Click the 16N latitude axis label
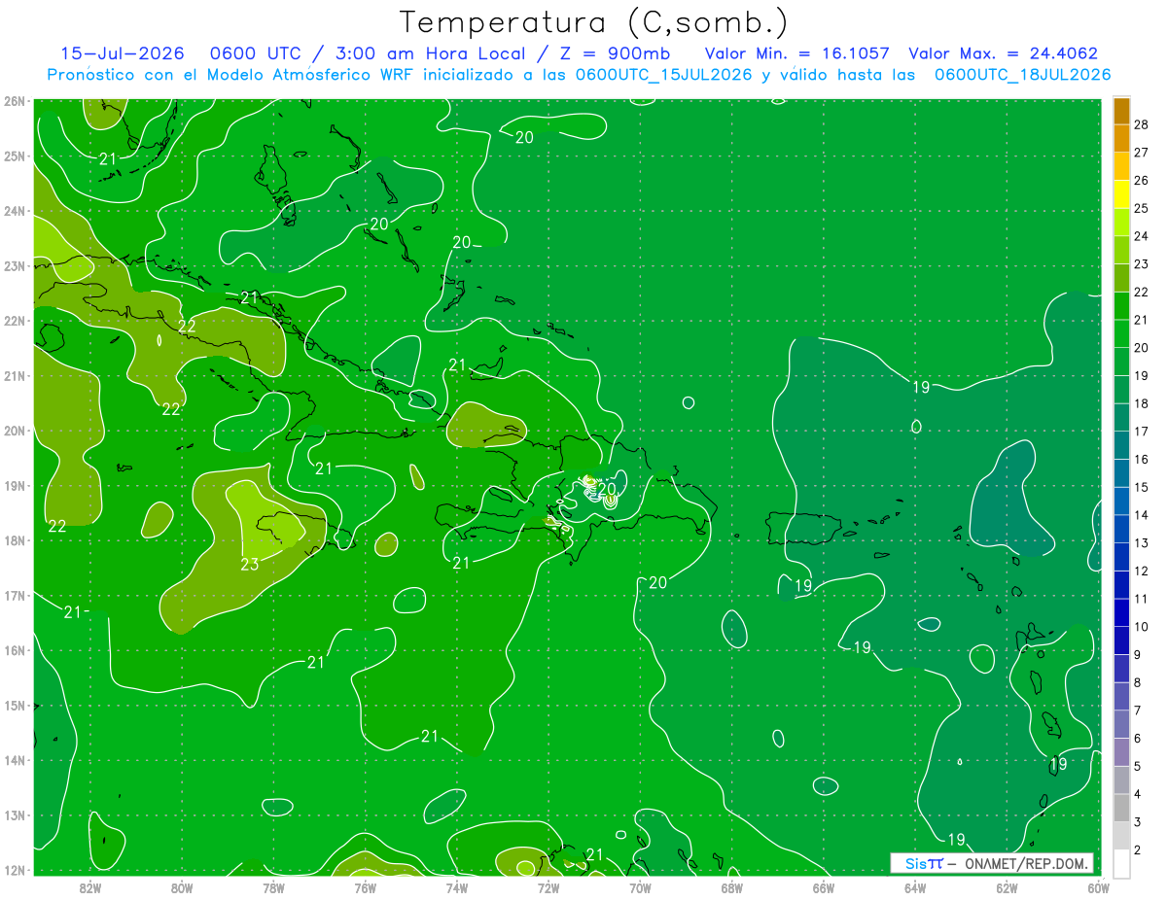The height and width of the screenshot is (901, 1167). (14, 650)
